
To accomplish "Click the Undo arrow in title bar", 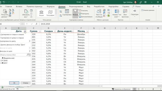I will (4, 2).
